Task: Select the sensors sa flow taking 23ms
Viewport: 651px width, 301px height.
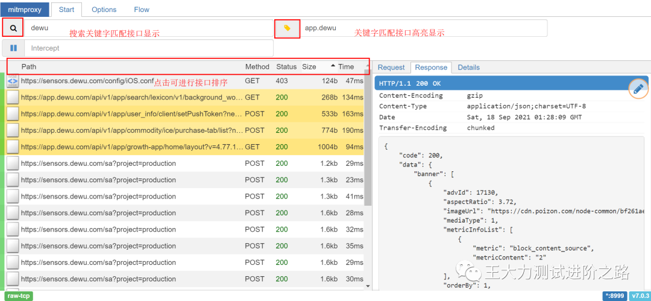Action: (x=184, y=180)
